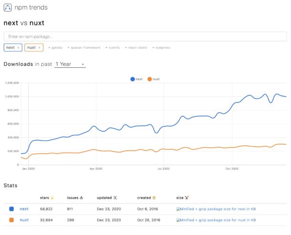Viewport: 291px width, 235px height.
Task: Select the 58,822 stars value
Action: pos(46,209)
